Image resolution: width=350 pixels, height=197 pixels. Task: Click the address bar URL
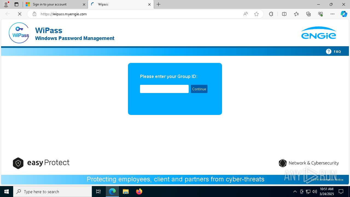pyautogui.click(x=64, y=14)
